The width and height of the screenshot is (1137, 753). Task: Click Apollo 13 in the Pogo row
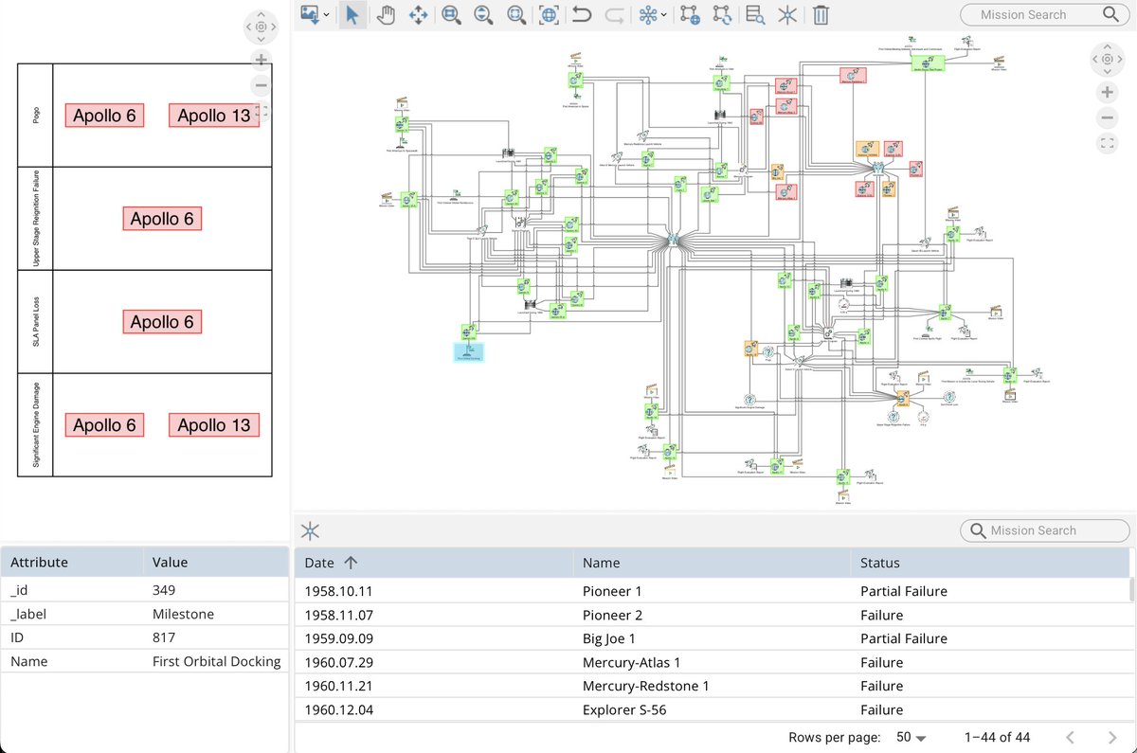(214, 116)
